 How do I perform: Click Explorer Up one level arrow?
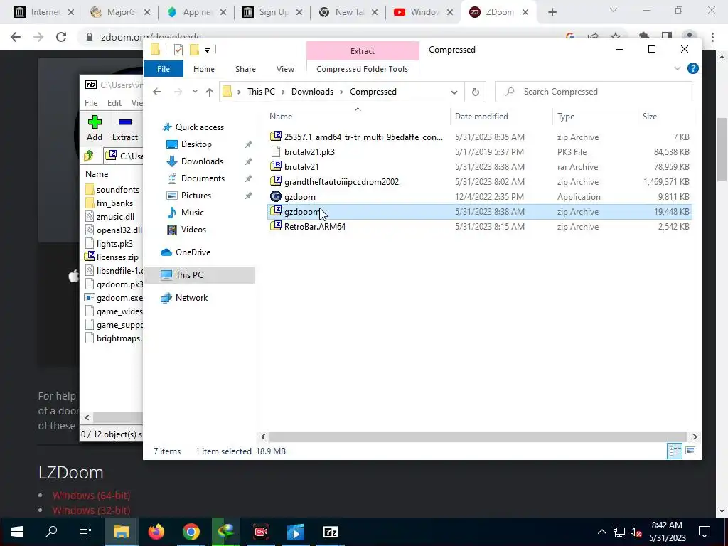(210, 92)
